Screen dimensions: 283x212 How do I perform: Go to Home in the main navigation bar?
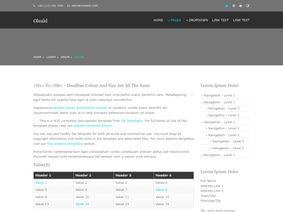point(158,20)
